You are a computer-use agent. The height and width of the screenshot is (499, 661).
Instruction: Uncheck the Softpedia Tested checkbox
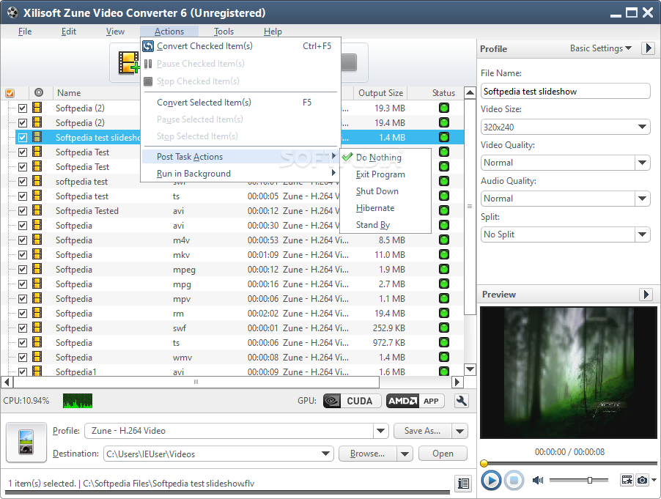23,211
